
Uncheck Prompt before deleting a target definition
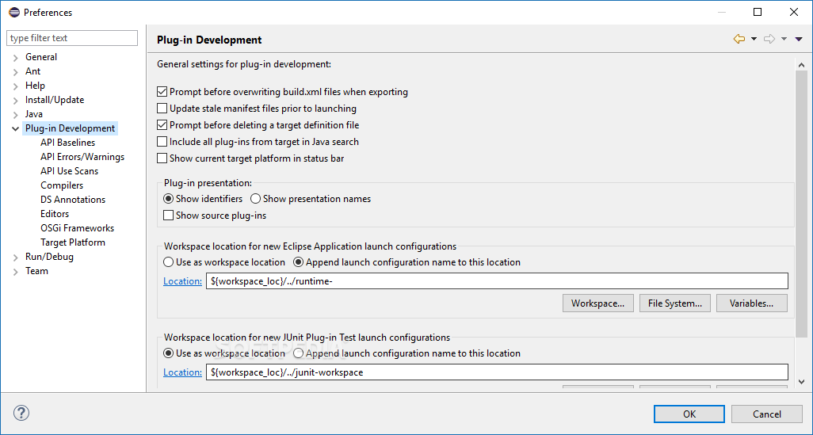coord(162,125)
